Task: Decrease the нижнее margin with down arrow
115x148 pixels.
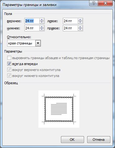Action: 42,29
